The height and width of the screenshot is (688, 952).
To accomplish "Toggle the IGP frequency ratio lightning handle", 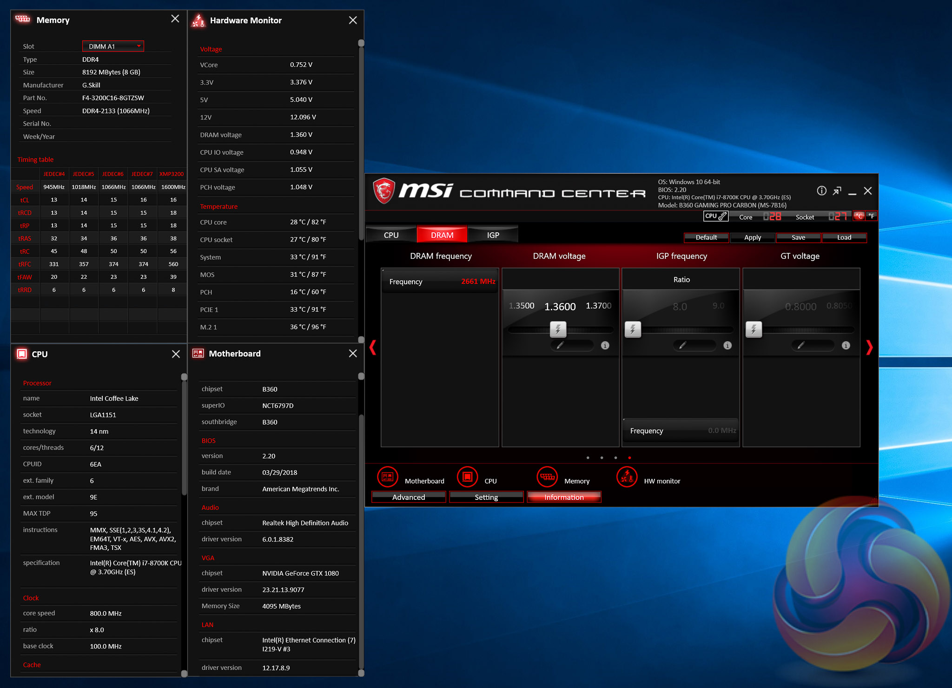I will pyautogui.click(x=633, y=330).
